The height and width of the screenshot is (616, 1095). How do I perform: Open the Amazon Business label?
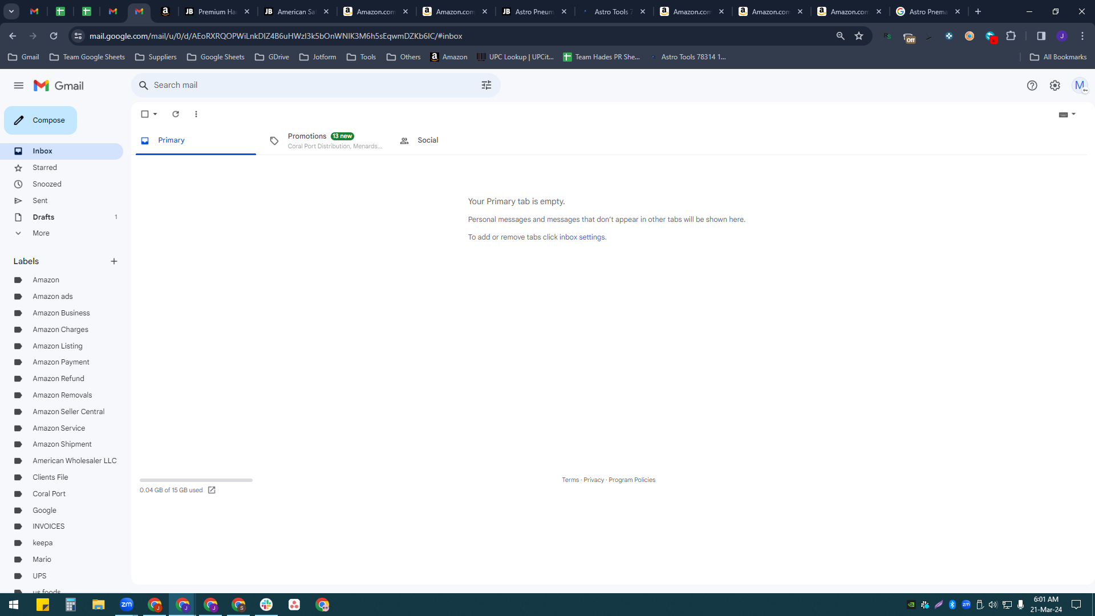61,313
